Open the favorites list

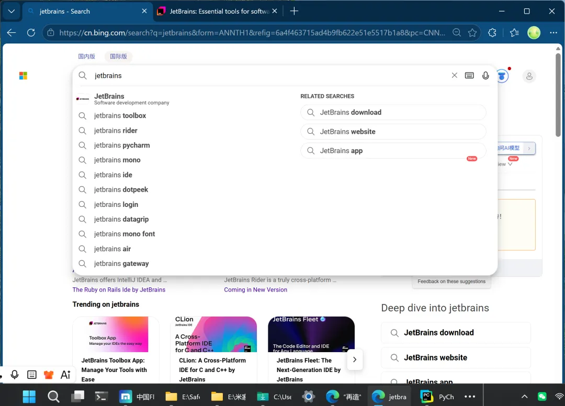[x=514, y=33]
